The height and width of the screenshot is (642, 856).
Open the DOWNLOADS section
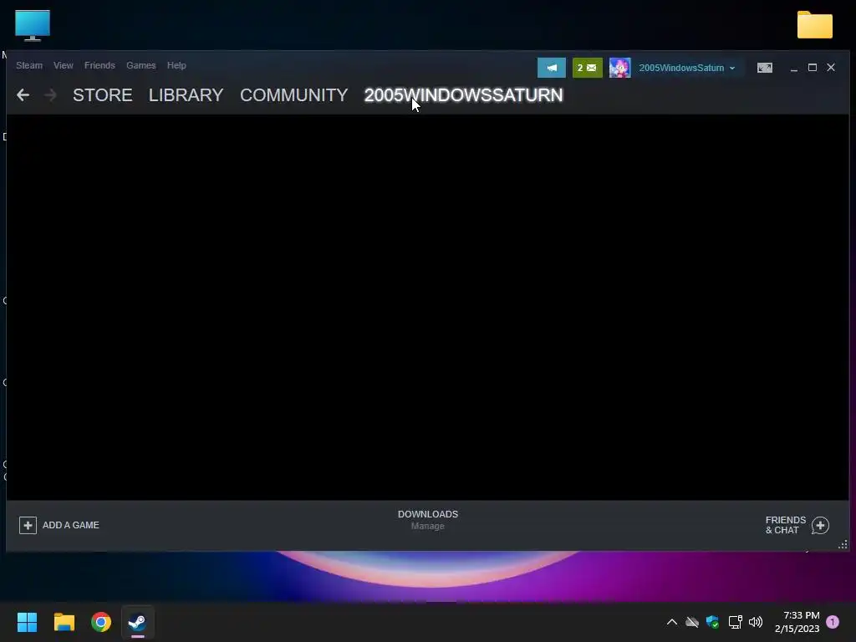[x=428, y=514]
